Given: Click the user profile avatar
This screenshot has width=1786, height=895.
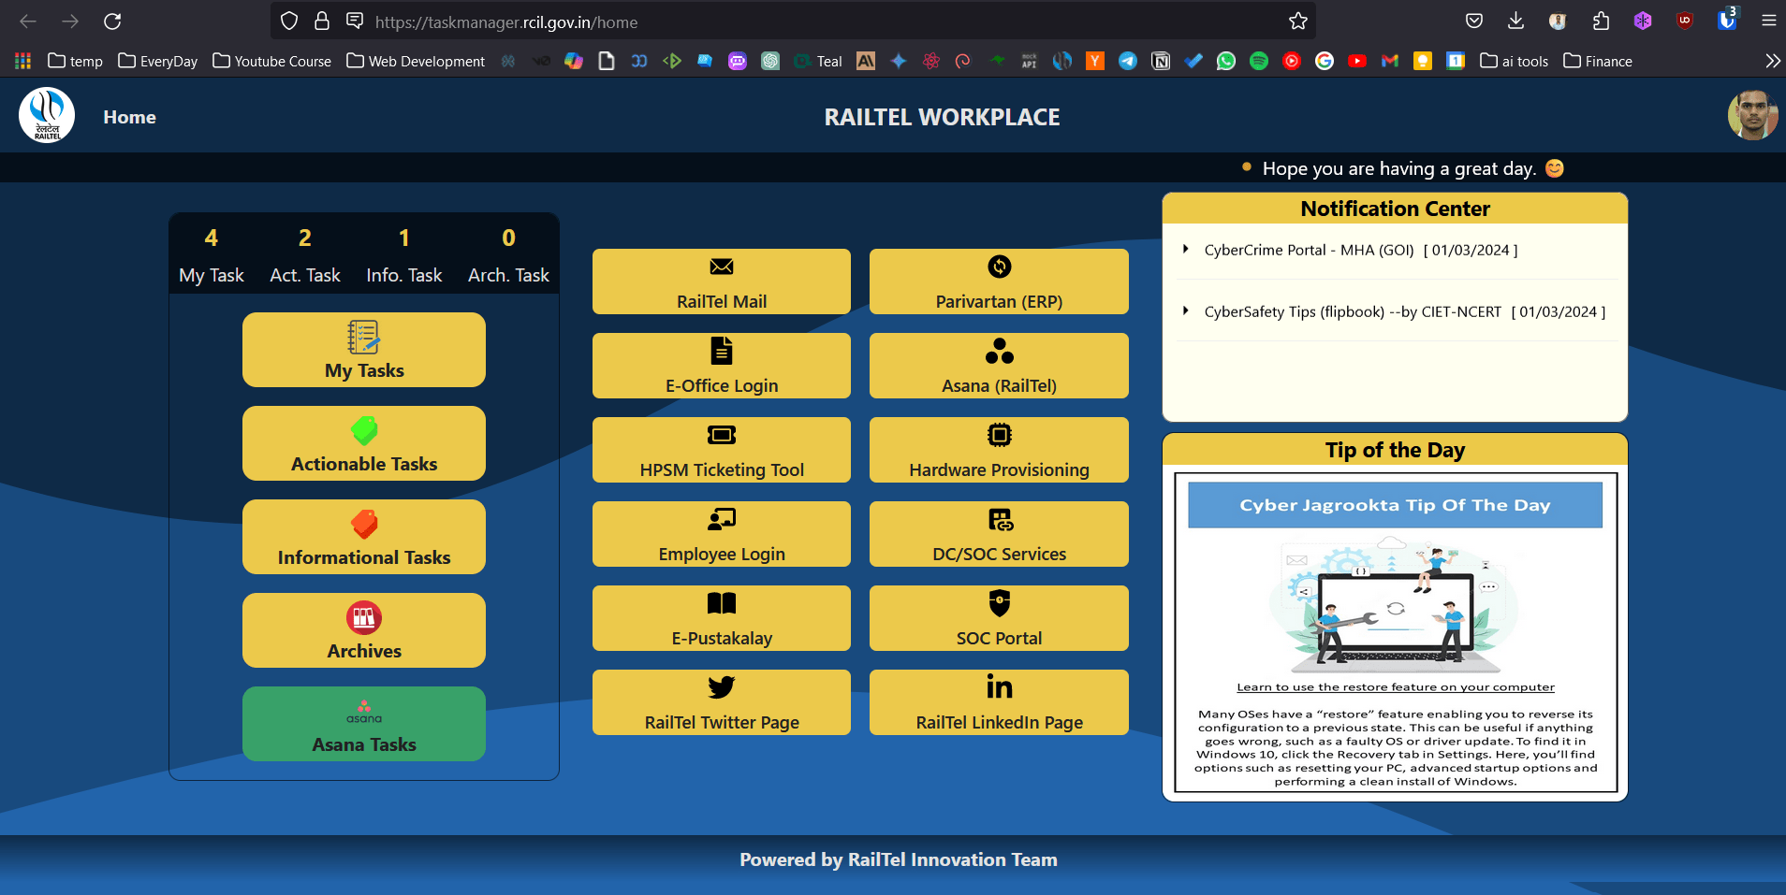Looking at the screenshot, I should (x=1751, y=116).
